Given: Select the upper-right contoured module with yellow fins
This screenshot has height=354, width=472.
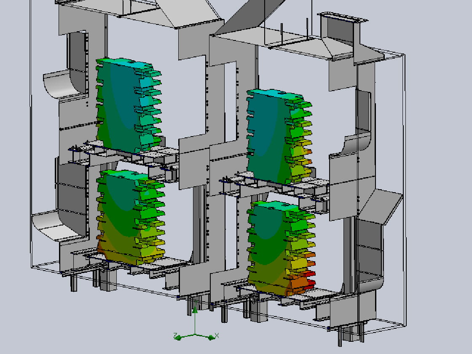Looking at the screenshot, I should point(279,136).
